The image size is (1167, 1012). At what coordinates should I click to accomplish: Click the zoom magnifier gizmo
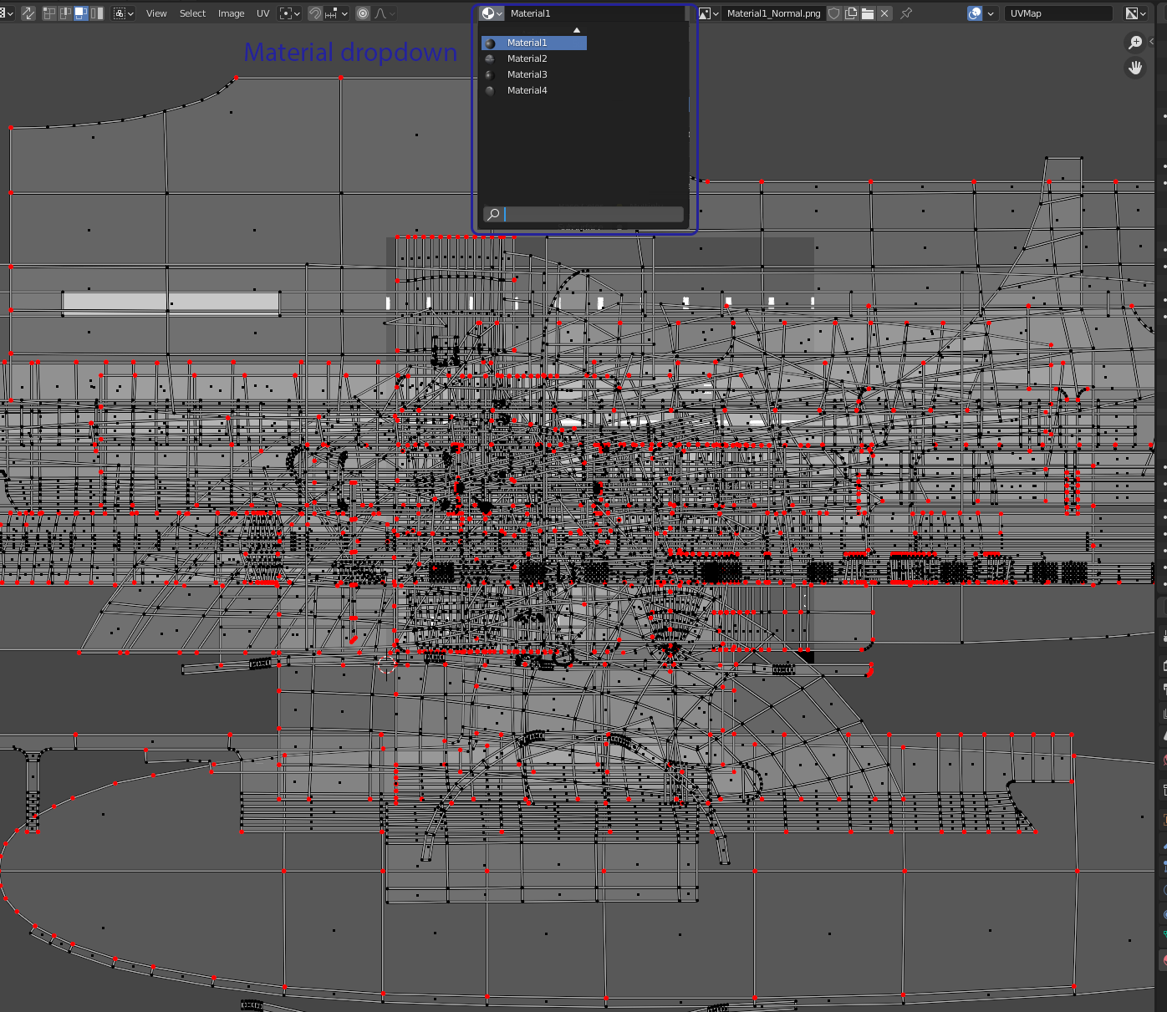pos(1135,42)
